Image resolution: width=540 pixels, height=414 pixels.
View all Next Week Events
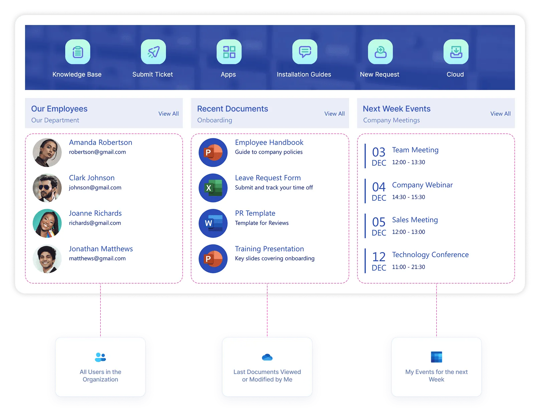click(500, 114)
